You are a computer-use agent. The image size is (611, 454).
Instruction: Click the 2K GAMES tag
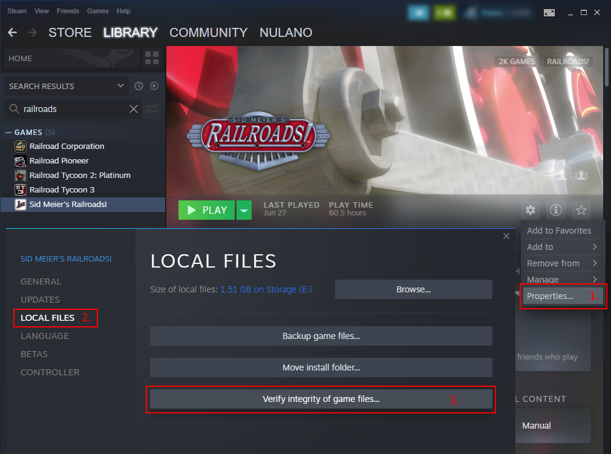517,61
